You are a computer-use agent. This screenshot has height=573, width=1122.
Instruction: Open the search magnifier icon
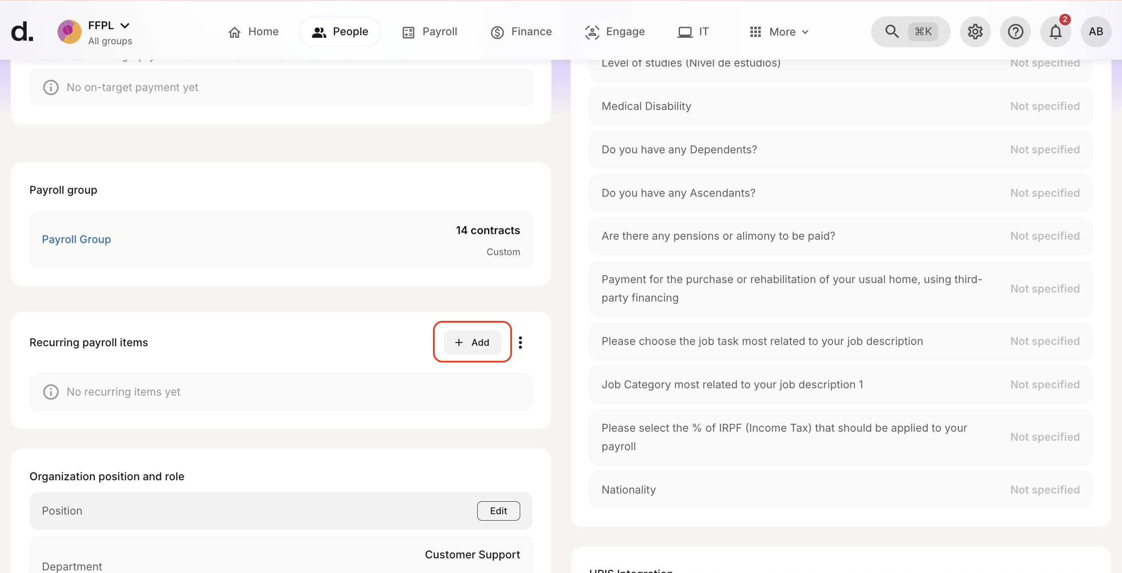892,31
